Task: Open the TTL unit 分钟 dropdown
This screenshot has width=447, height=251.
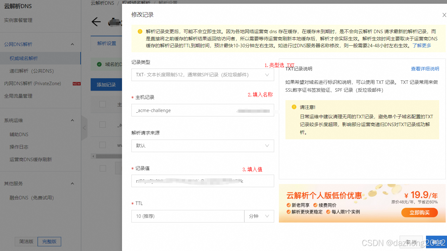Action: coord(259,216)
